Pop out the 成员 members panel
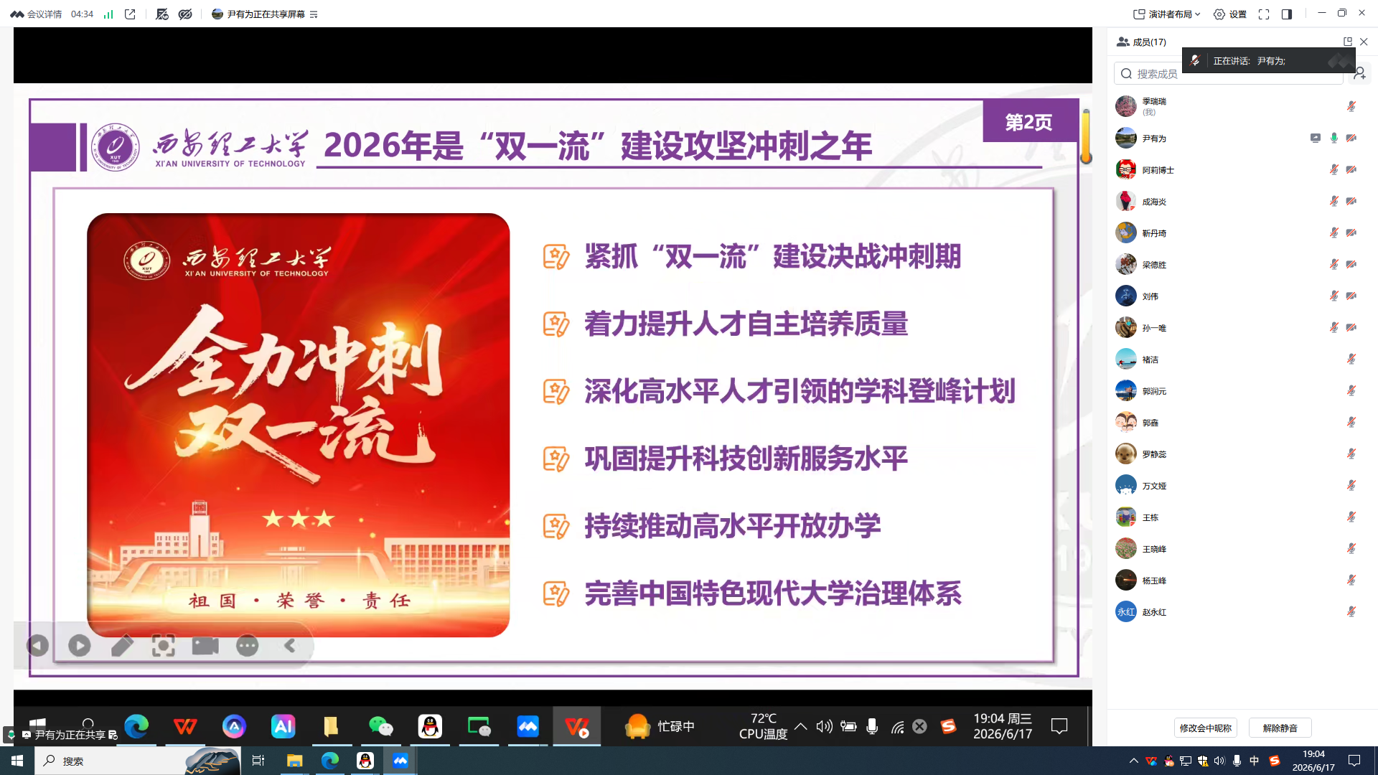Screen dimensions: 1378x775 (x=1348, y=42)
